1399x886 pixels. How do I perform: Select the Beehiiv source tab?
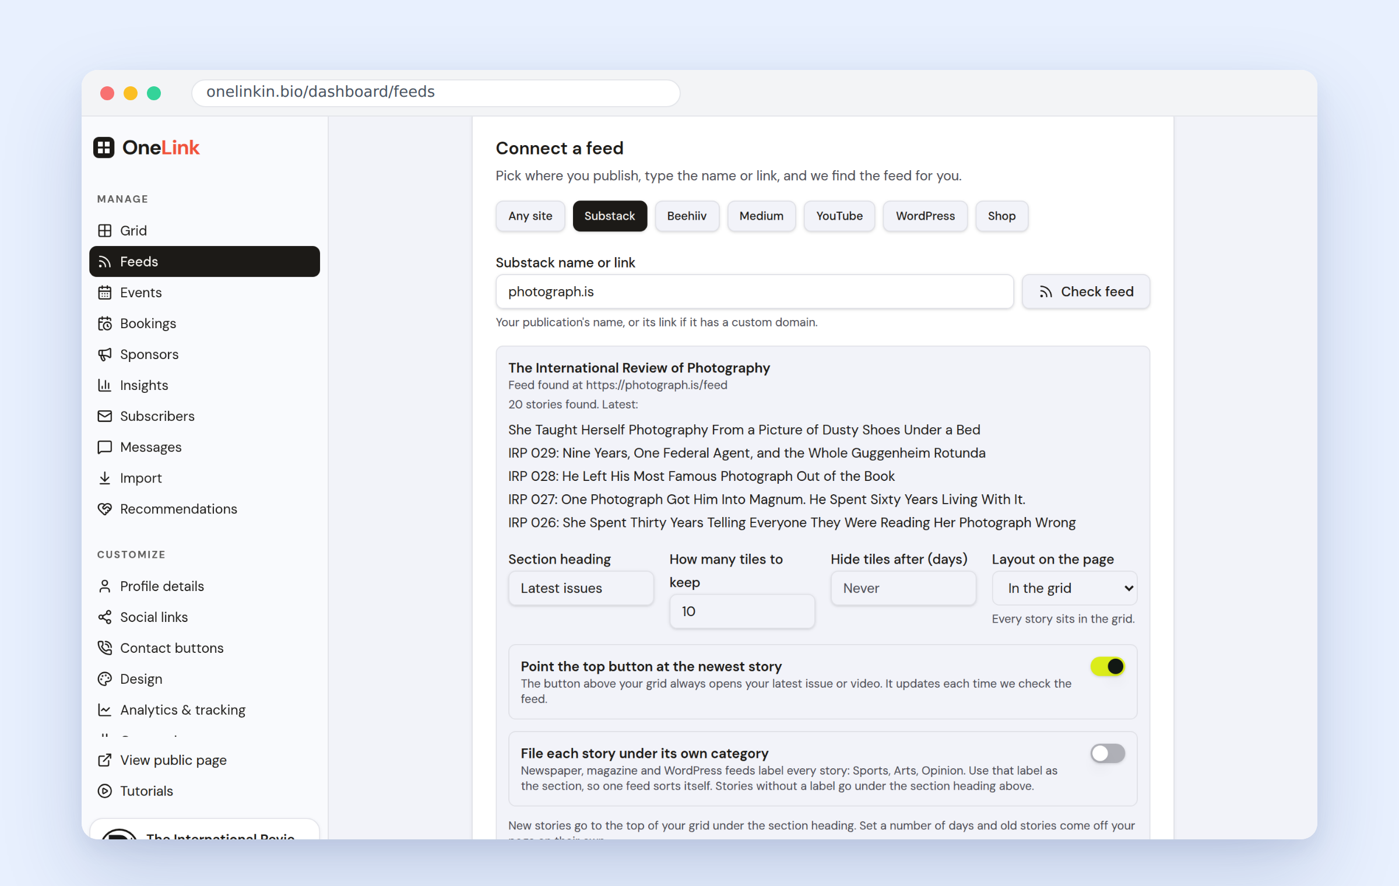[x=687, y=216]
